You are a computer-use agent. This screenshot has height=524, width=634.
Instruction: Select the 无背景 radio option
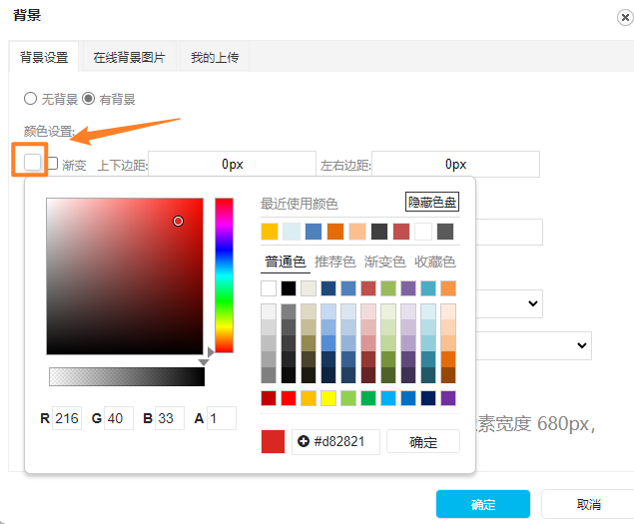tap(30, 99)
